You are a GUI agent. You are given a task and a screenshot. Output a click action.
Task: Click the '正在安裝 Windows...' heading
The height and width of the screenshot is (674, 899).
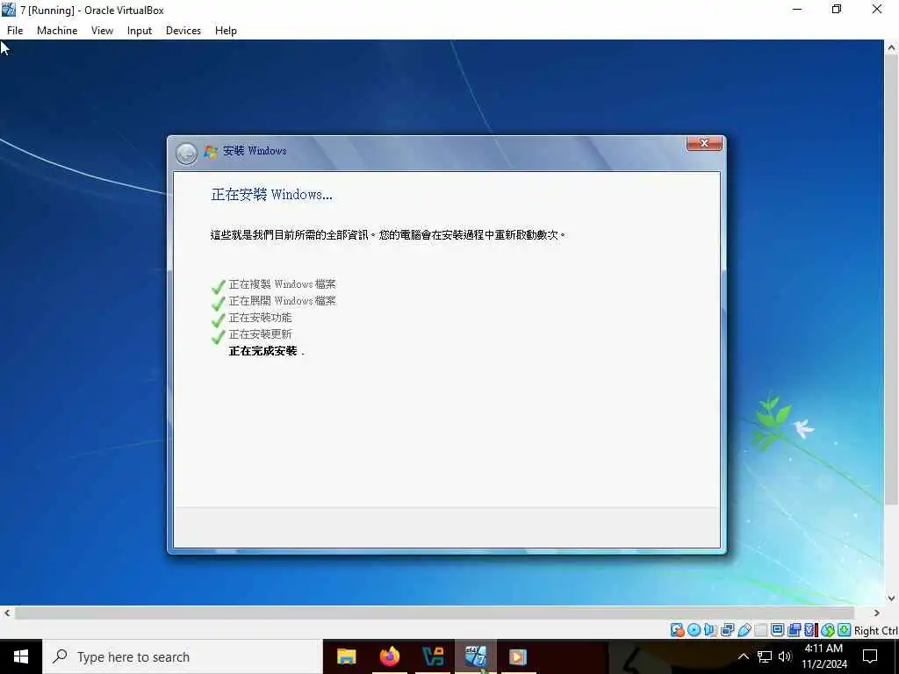tap(271, 194)
